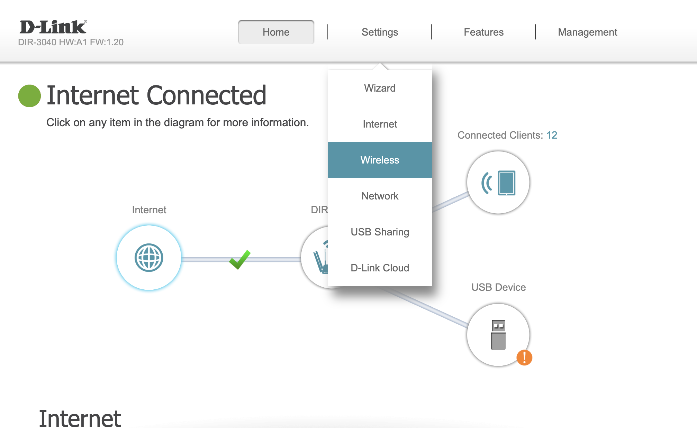The width and height of the screenshot is (697, 428).
Task: Select Wireless from Settings menu
Action: coord(380,160)
